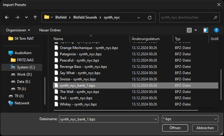
Task: Open Blofeld Sounds in breadcrumb path
Action: click(85, 17)
